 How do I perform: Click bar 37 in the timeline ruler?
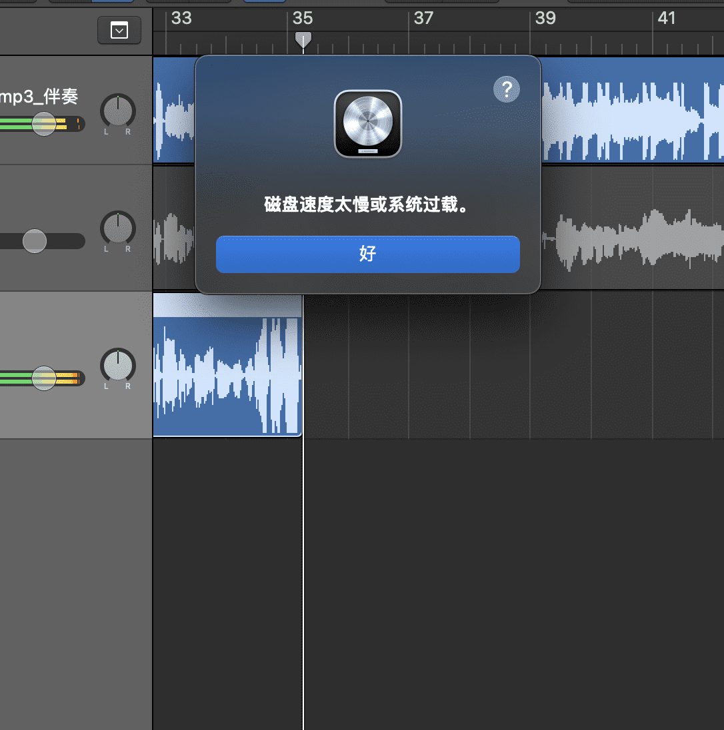tap(423, 19)
